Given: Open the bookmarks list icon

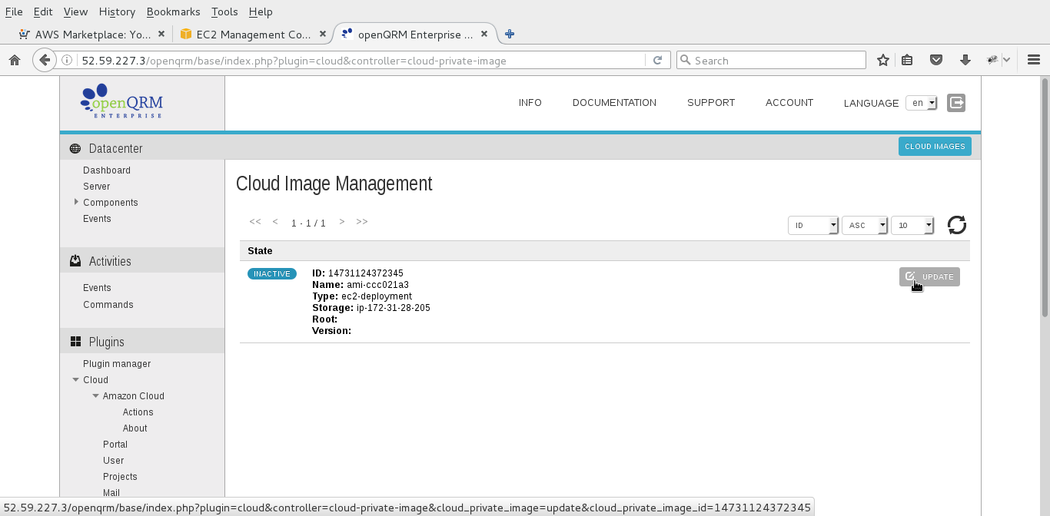Looking at the screenshot, I should point(907,60).
